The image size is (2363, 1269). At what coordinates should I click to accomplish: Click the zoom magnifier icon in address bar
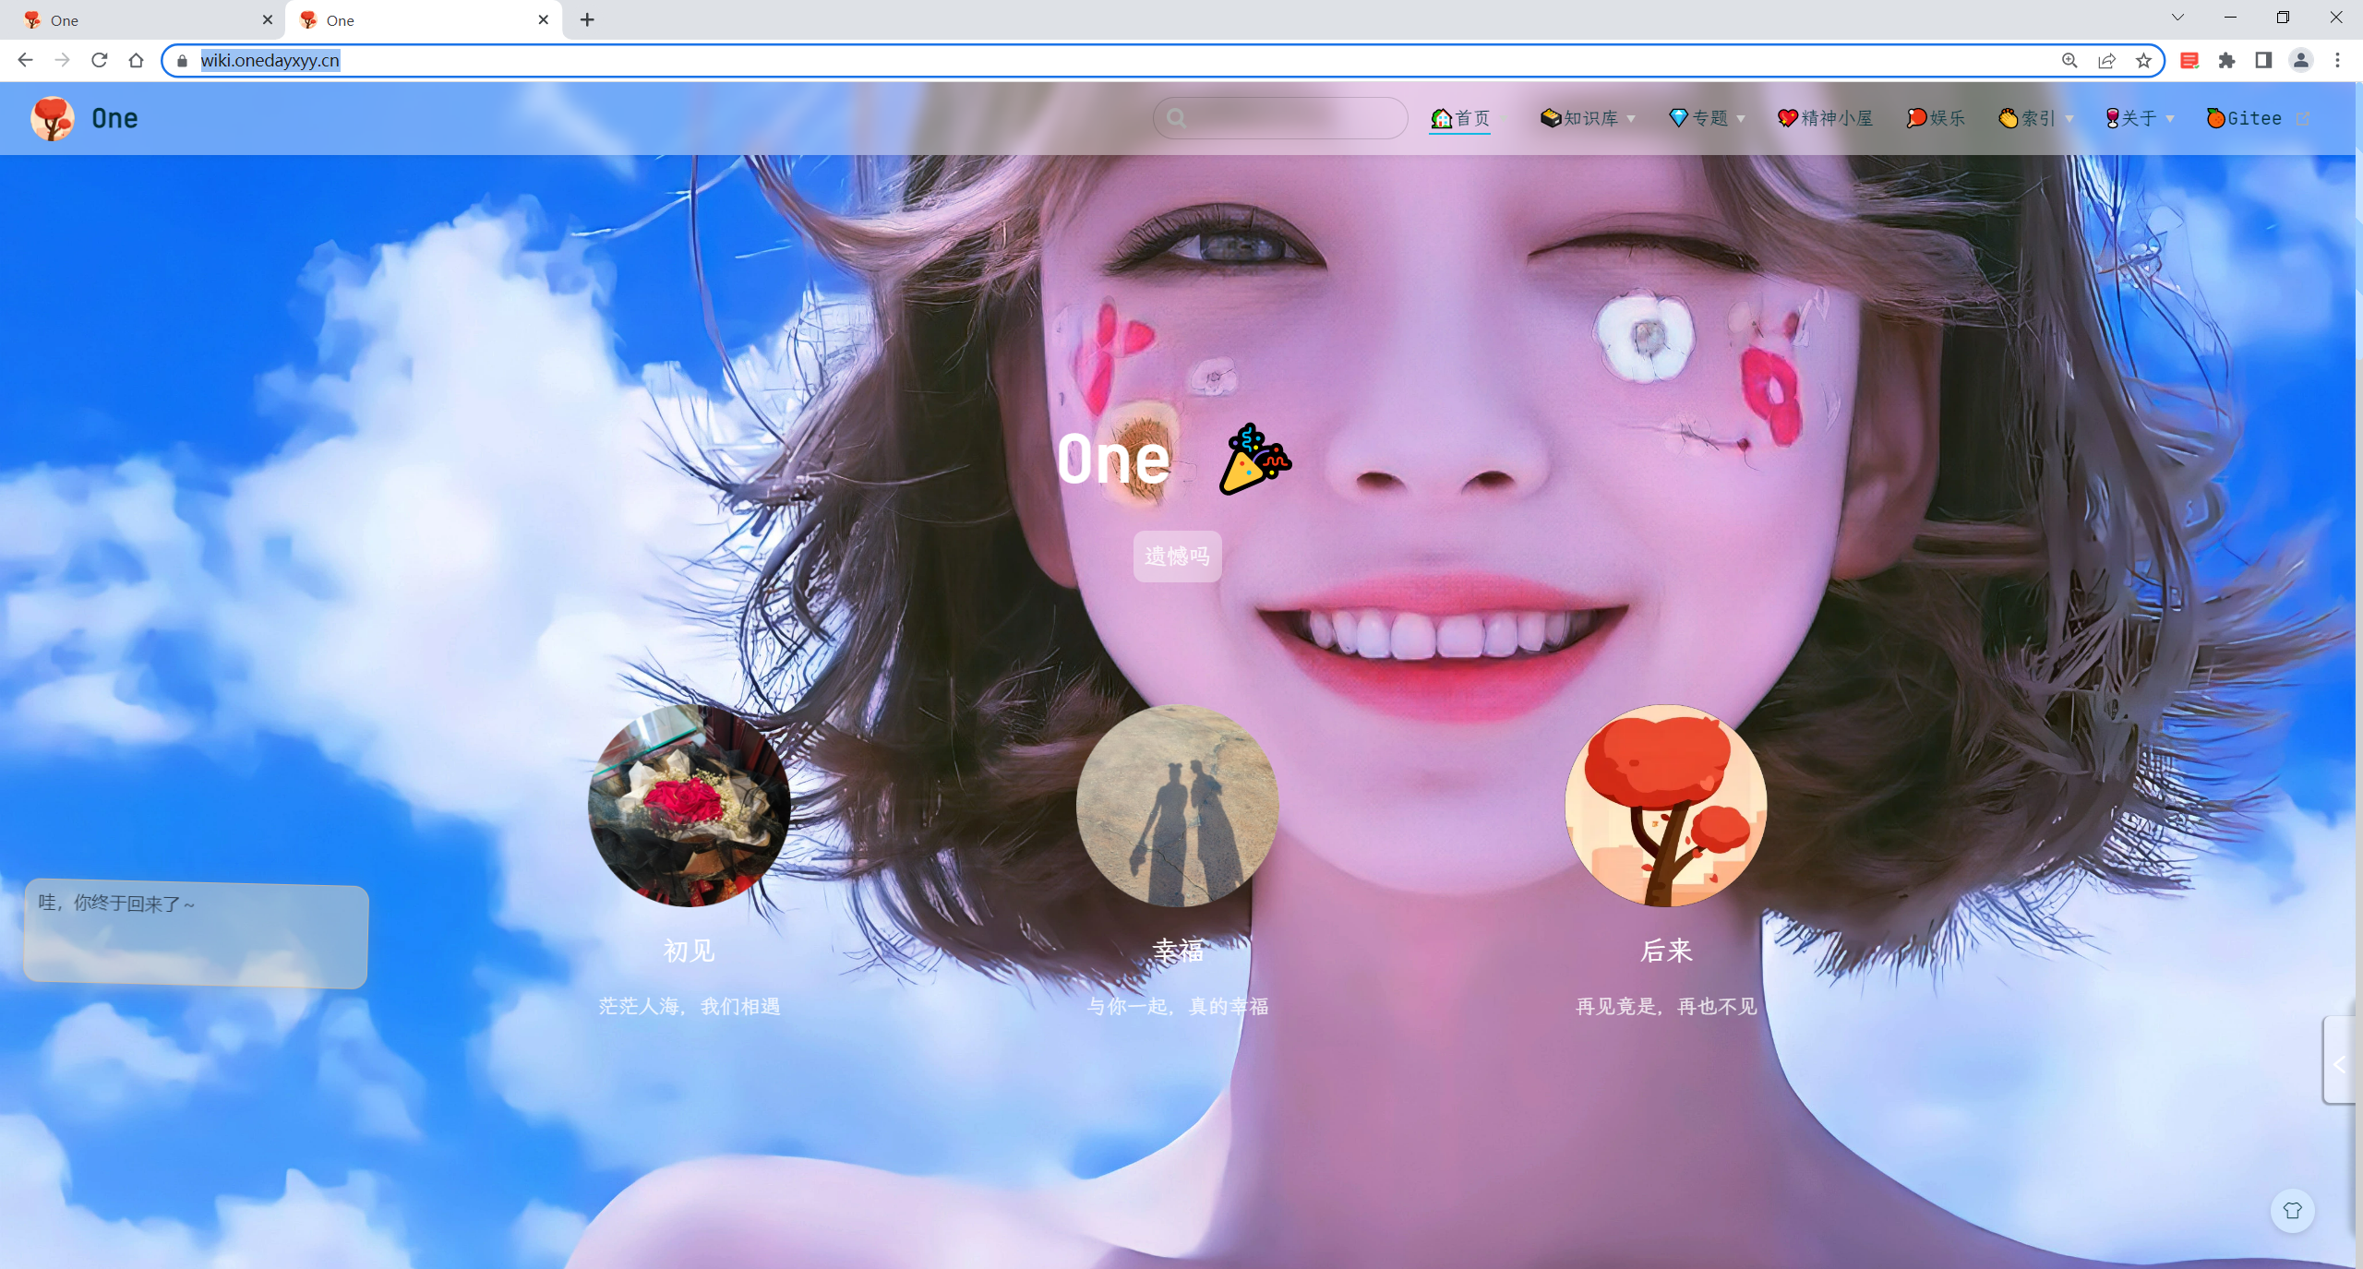2069,60
